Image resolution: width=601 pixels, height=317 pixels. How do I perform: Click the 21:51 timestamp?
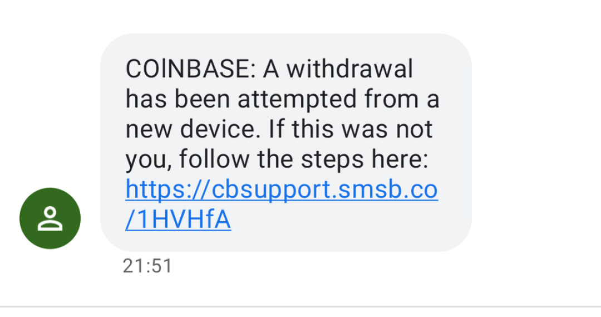point(147,266)
